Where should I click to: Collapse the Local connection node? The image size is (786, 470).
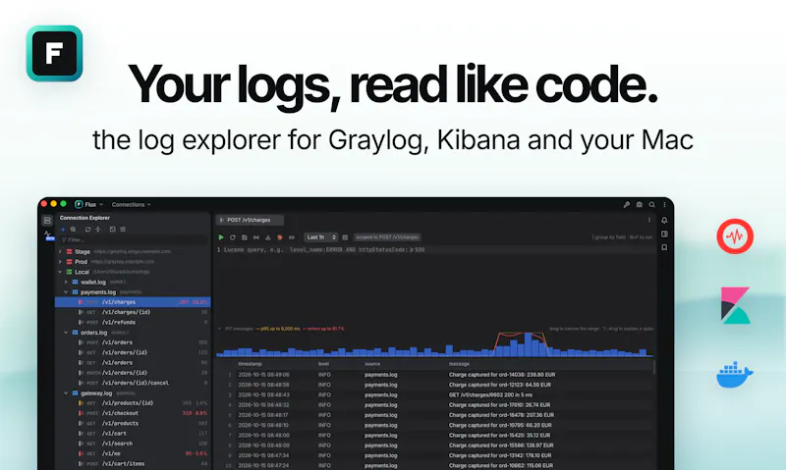tap(60, 272)
